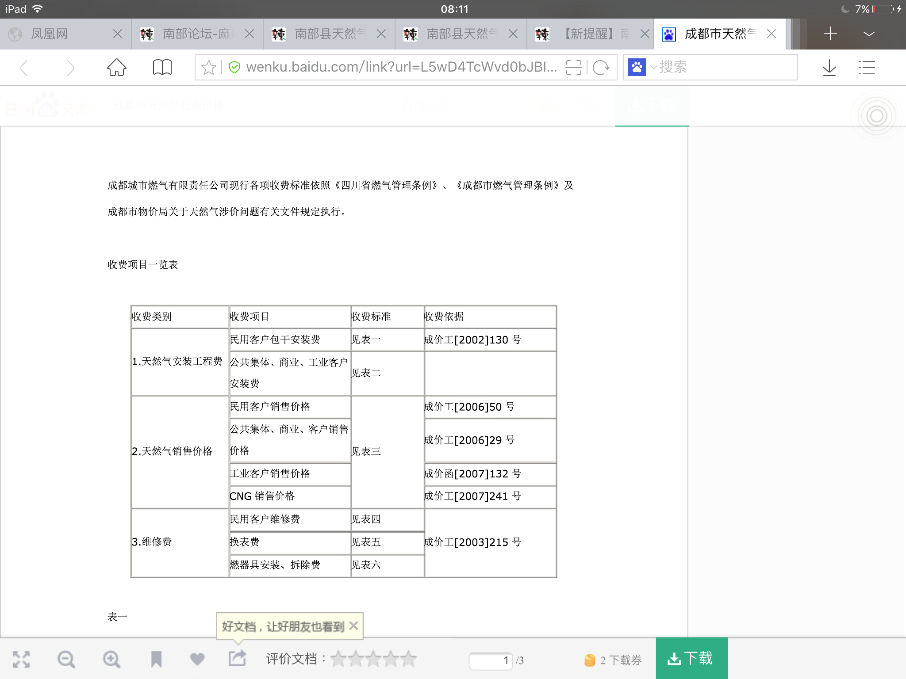Open the downloads arrow icon

pyautogui.click(x=829, y=68)
